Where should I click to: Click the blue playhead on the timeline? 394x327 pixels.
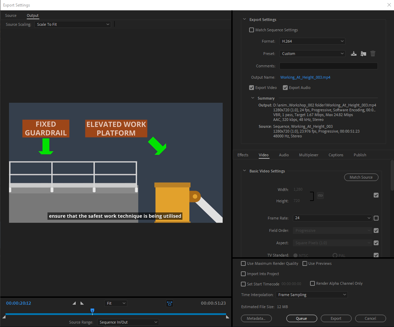pos(92,311)
